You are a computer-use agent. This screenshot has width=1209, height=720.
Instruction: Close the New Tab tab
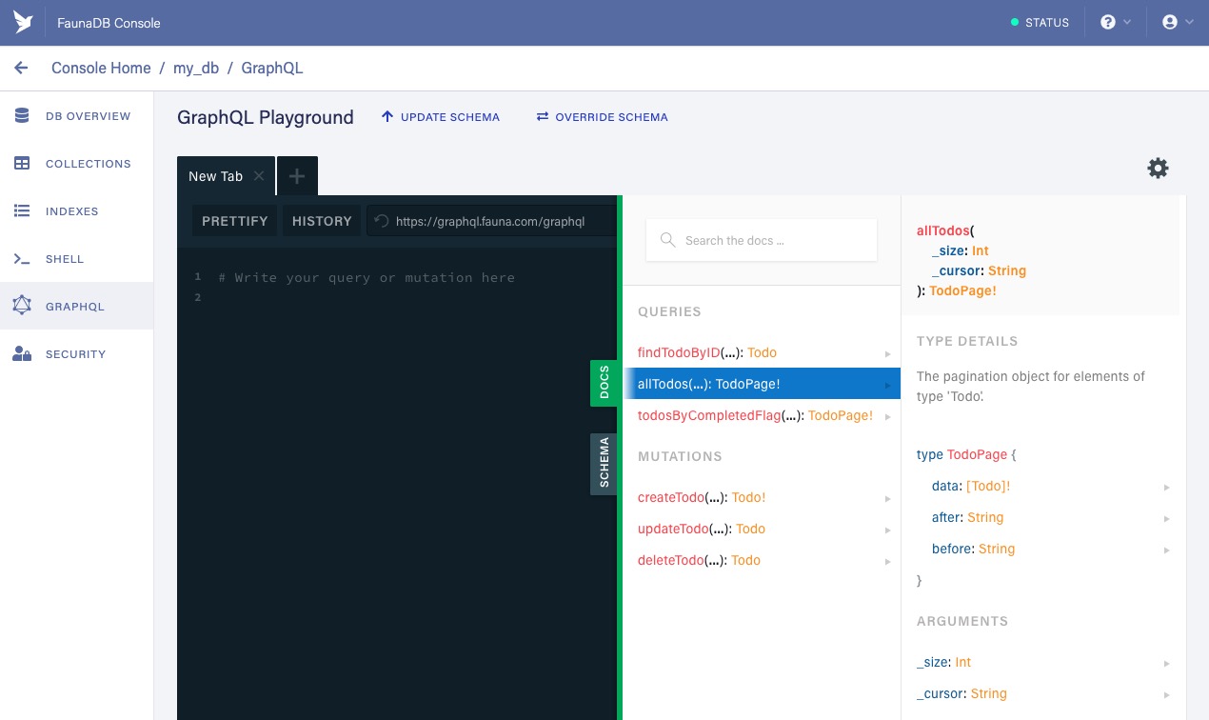pyautogui.click(x=259, y=176)
